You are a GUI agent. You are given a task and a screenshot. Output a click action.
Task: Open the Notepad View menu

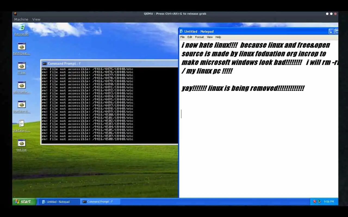pyautogui.click(x=210, y=37)
